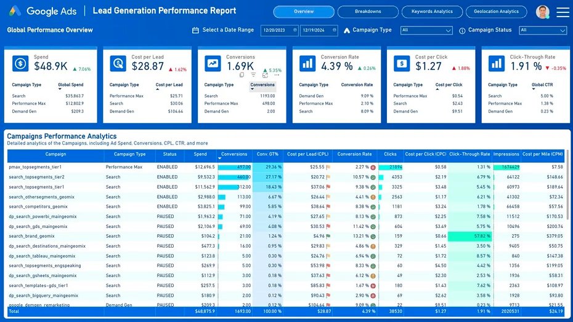Open the filter icon on Conversions card
573x322 pixels.
[x=253, y=75]
